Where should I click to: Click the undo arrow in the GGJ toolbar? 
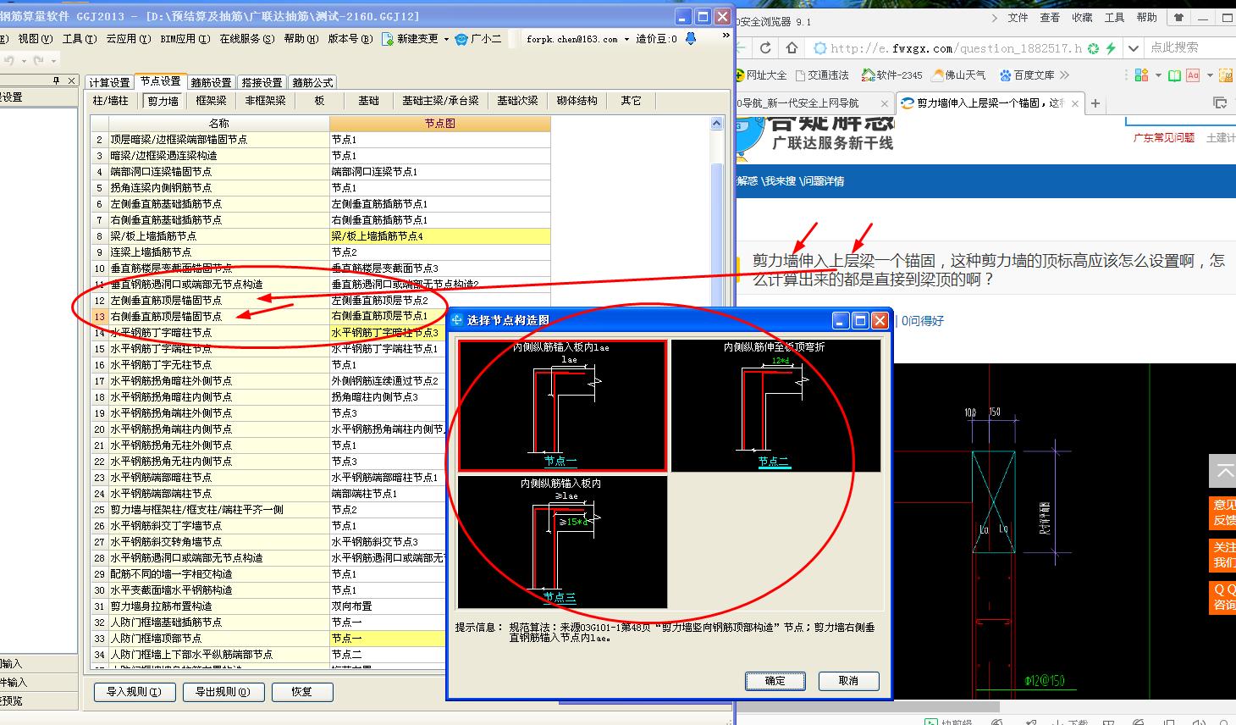point(9,60)
